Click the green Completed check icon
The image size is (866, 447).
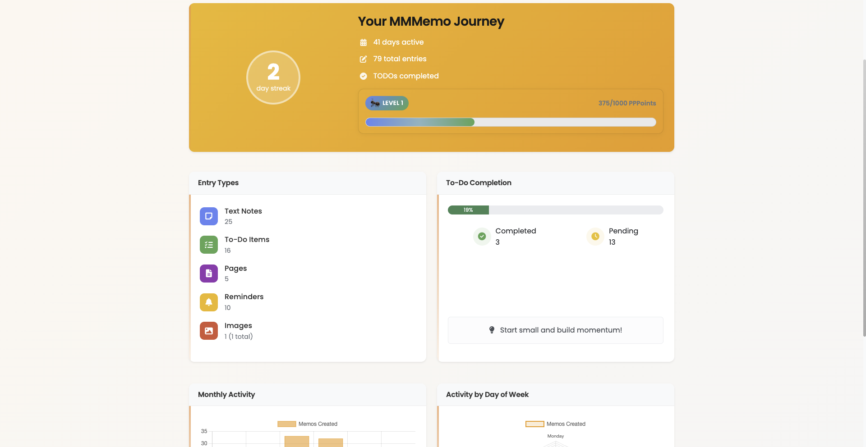pos(482,236)
